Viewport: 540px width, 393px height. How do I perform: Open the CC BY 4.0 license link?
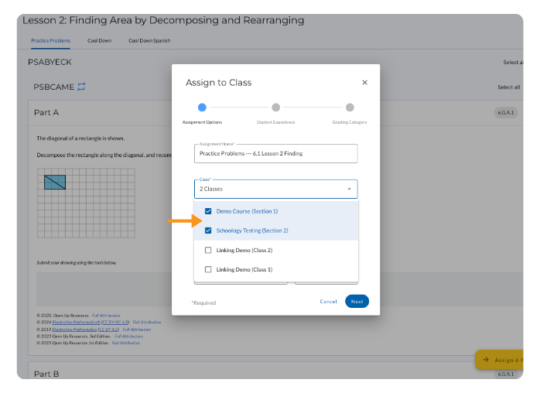tap(109, 330)
